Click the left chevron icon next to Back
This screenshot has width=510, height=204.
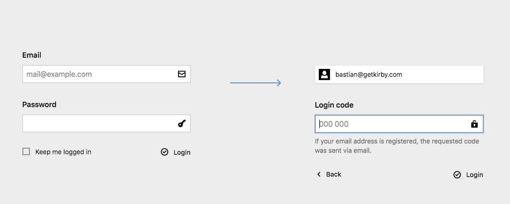coord(319,174)
